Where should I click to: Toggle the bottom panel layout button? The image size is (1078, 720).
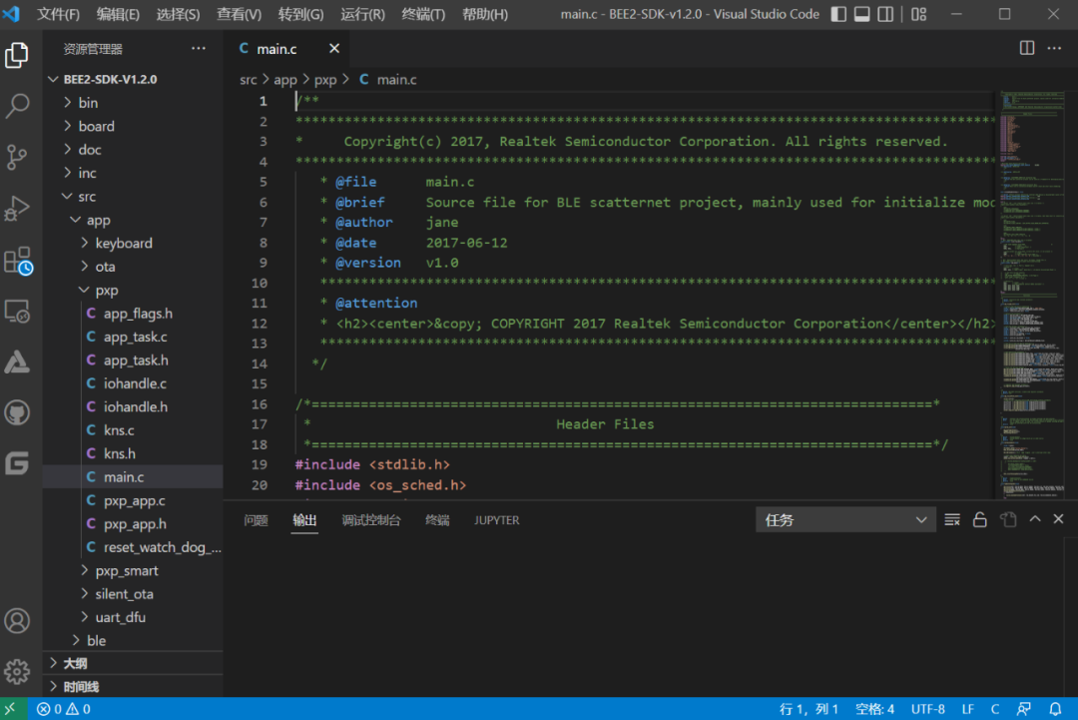pos(861,14)
